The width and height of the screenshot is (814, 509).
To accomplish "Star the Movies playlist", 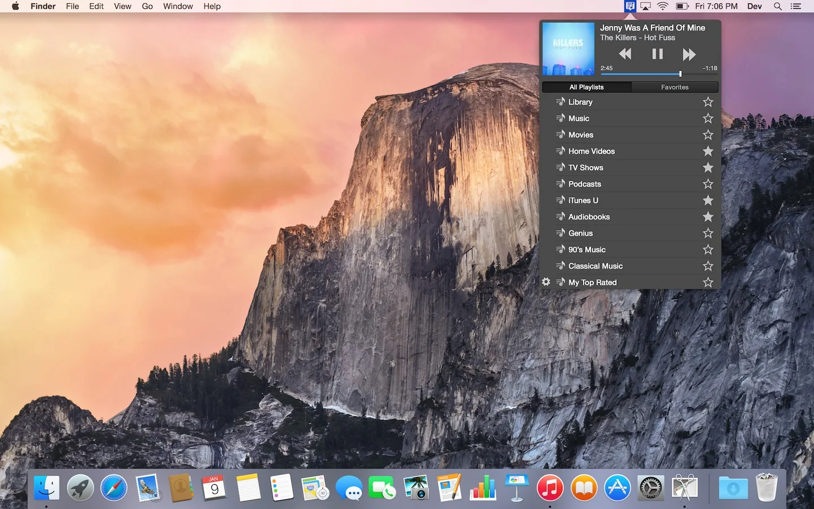I will (708, 135).
